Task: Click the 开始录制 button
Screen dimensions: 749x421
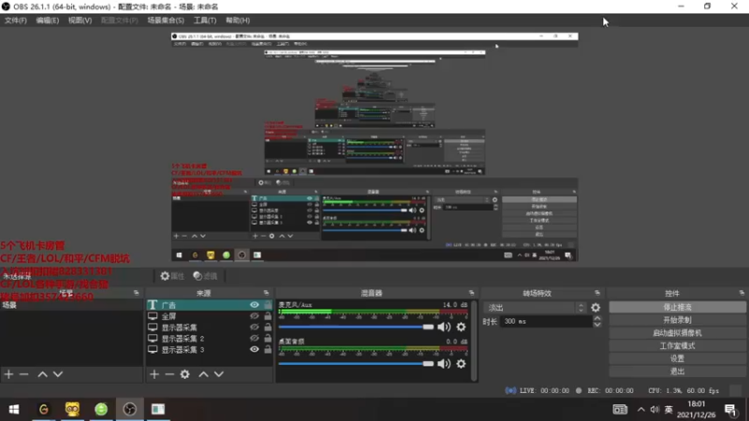Action: pyautogui.click(x=677, y=320)
